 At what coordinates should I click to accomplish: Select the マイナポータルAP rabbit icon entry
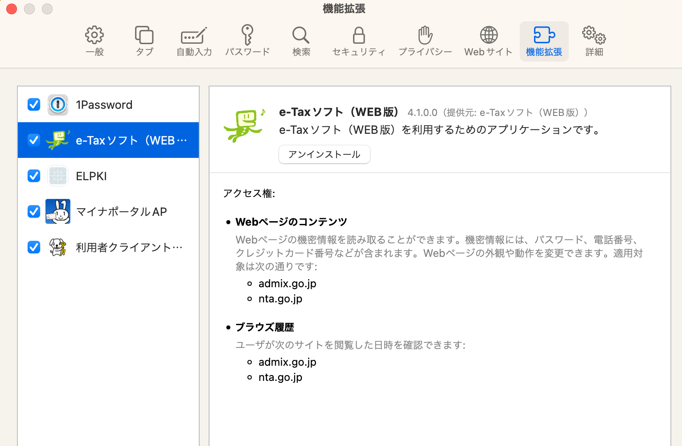pyautogui.click(x=58, y=211)
